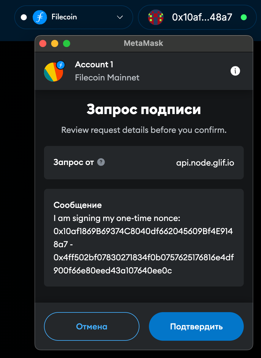The height and width of the screenshot is (358, 261).
Task: Click the question mark beside "Запрос от"
Action: click(x=101, y=162)
